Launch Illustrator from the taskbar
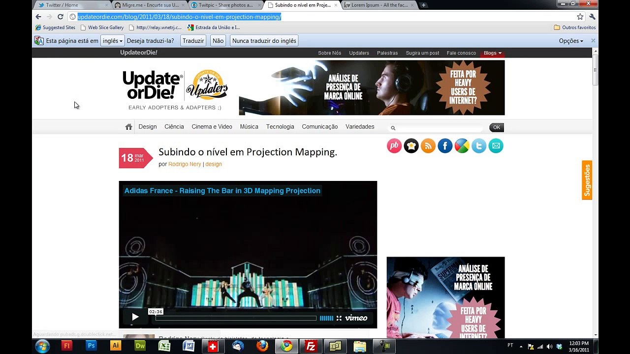Screen dimensions: 630x354 116,346
